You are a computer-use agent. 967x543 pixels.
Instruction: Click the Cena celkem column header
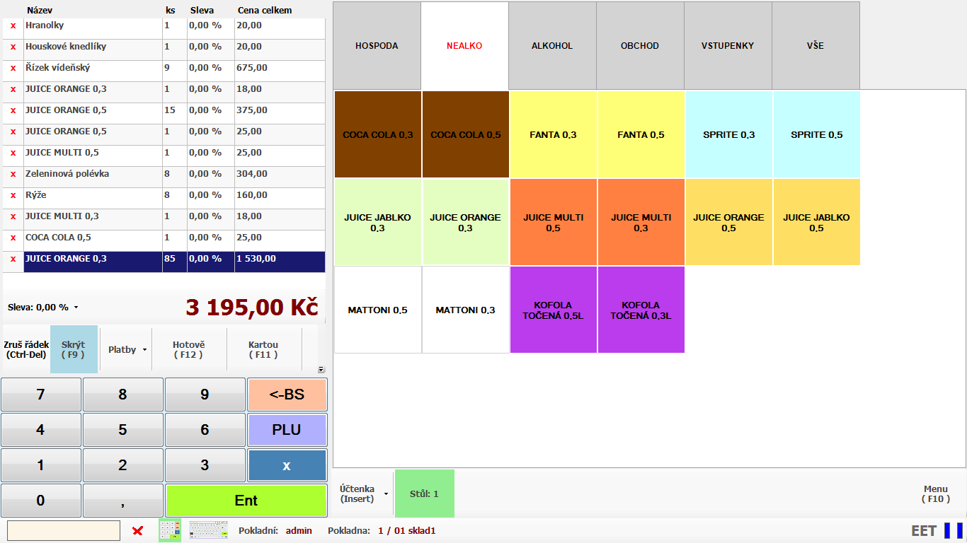265,11
